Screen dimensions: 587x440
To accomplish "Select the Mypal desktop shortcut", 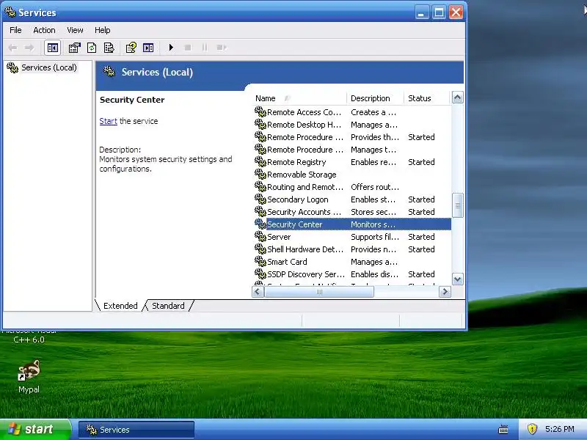I will 29,376.
